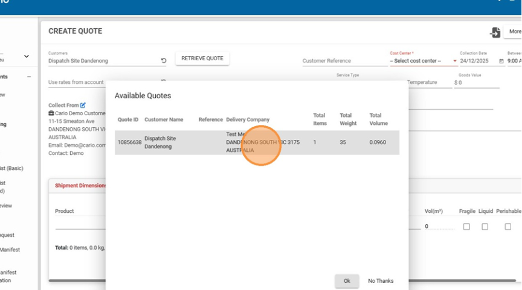522x290 pixels.
Task: Tick the Fragile checkbox
Action: point(466,227)
